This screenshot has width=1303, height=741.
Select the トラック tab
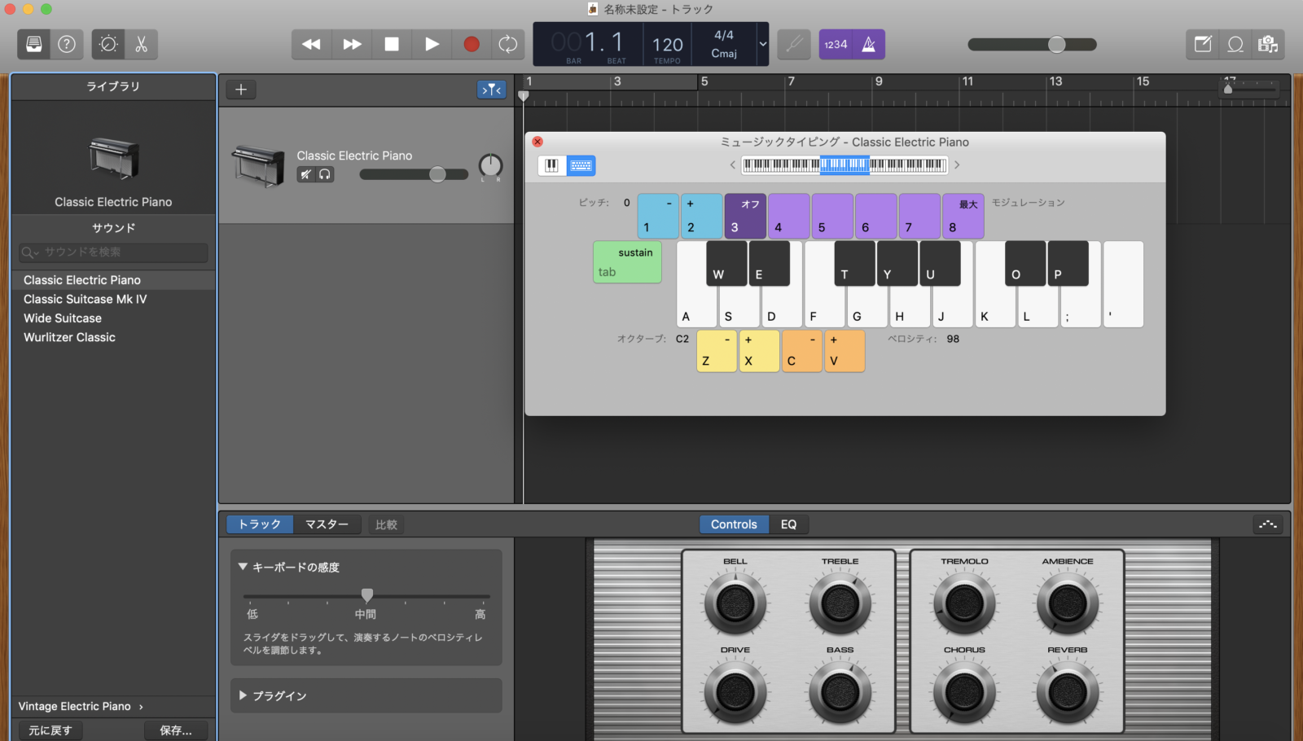point(260,524)
